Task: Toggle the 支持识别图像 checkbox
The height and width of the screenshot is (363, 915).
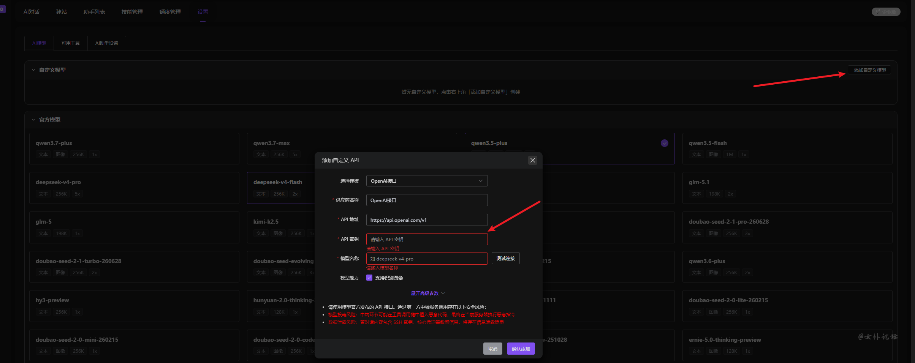Action: [369, 278]
